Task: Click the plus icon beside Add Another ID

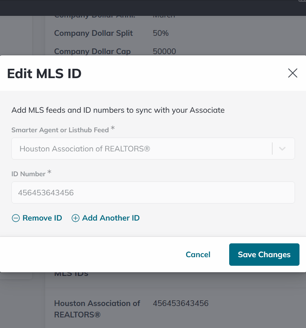Action: [75, 218]
